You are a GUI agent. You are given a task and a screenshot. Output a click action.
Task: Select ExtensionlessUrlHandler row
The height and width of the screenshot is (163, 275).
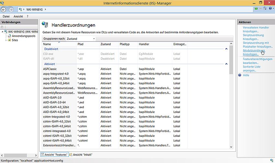click(x=115, y=145)
